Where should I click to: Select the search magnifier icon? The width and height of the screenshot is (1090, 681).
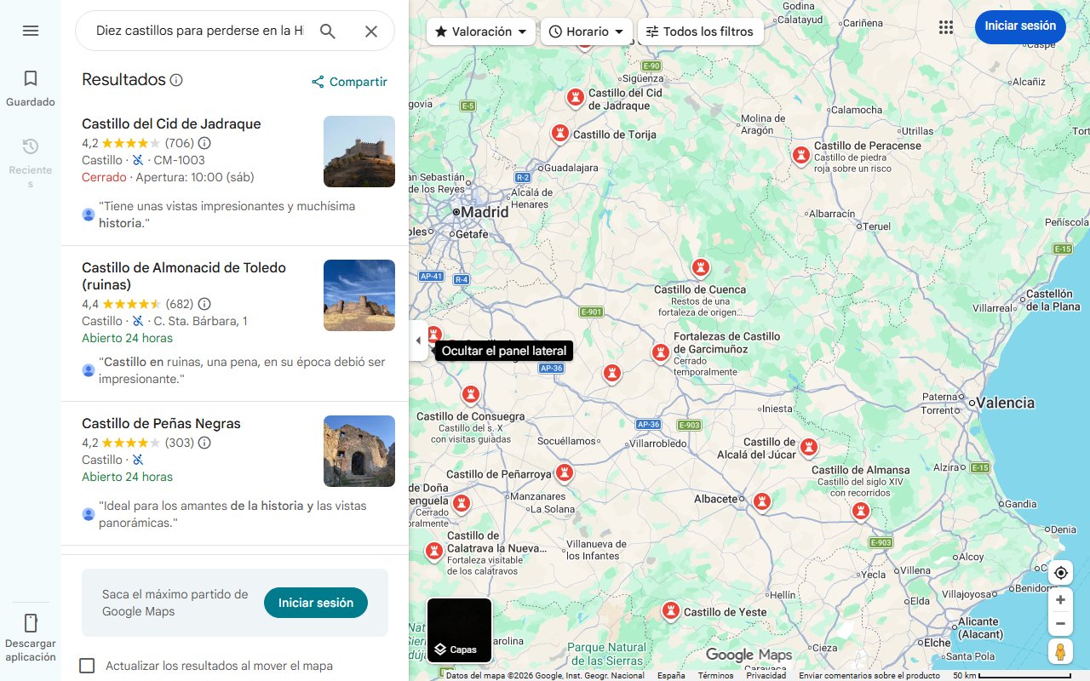(x=327, y=31)
